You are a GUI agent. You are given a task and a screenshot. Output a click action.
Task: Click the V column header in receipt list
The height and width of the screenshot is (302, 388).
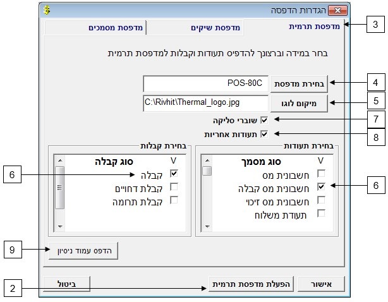[x=173, y=160]
